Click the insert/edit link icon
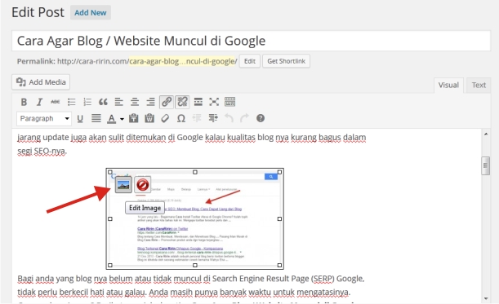 [x=167, y=102]
